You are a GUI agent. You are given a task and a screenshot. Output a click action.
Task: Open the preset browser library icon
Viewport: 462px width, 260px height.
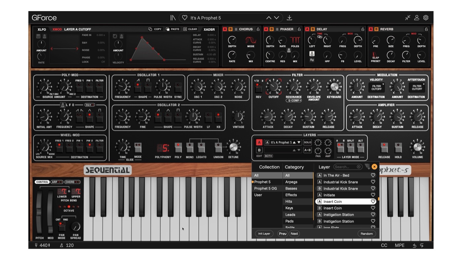click(173, 18)
